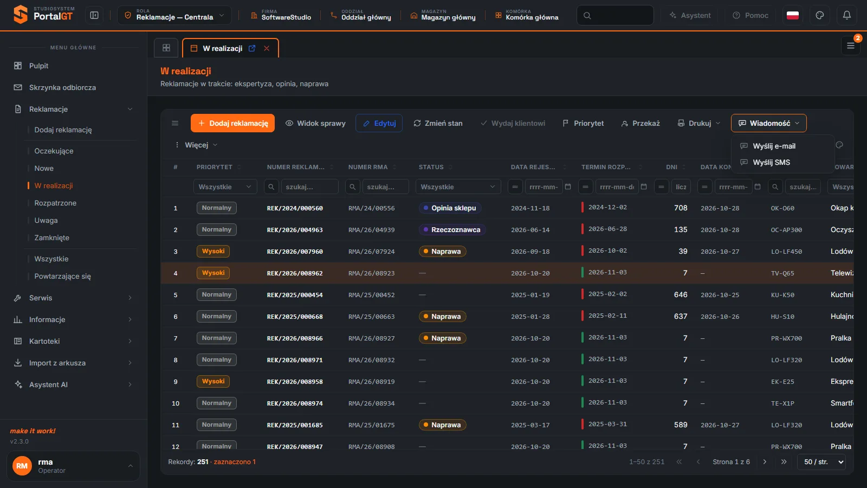Go to the next page arrow

click(x=765, y=462)
